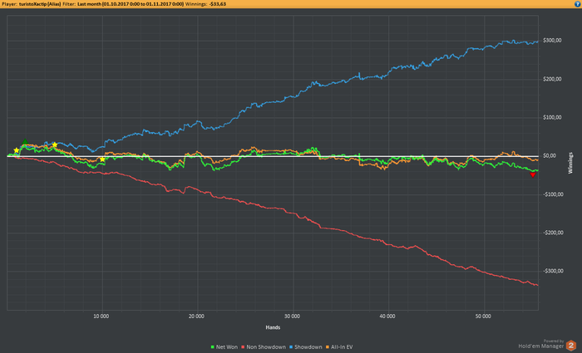Click the 30 000 hands axis tick
Screen dimensions: 582x353
(292, 316)
